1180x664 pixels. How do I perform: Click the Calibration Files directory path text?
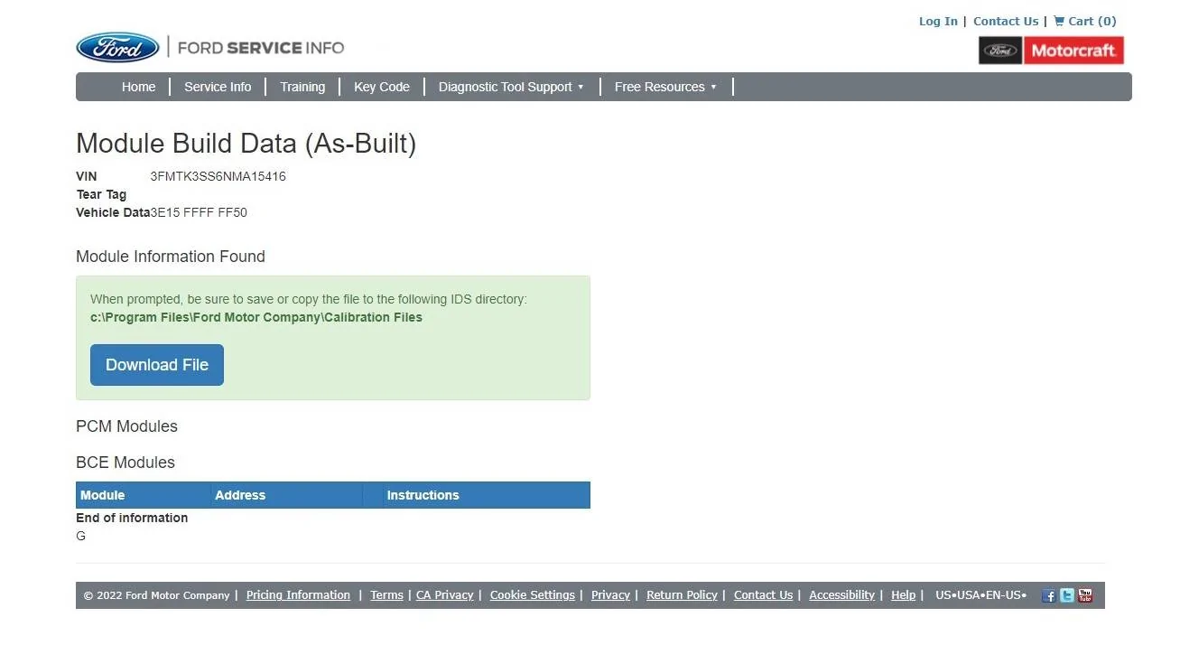pyautogui.click(x=256, y=317)
